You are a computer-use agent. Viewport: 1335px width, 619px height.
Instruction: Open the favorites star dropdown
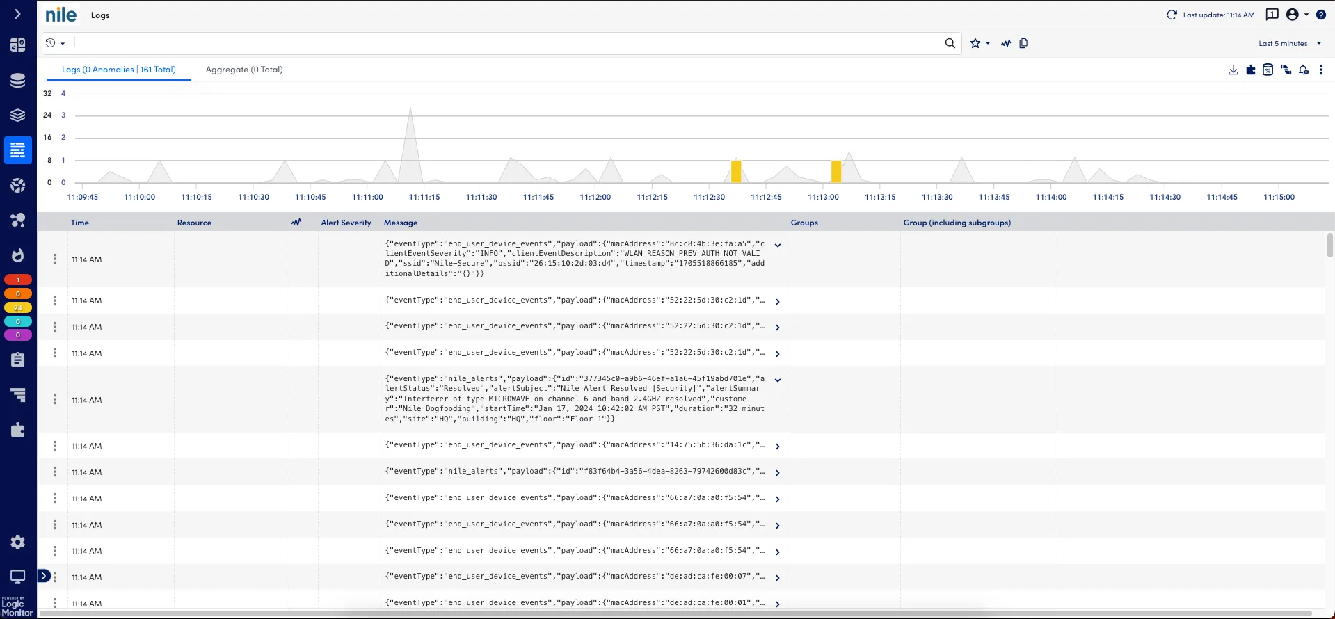point(980,43)
